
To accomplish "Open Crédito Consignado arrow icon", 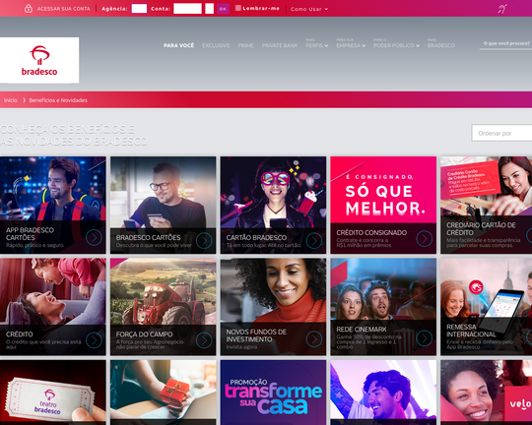I will (x=425, y=239).
